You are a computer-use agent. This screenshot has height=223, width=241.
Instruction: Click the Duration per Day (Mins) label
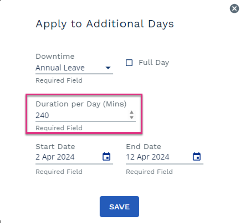[x=81, y=104]
